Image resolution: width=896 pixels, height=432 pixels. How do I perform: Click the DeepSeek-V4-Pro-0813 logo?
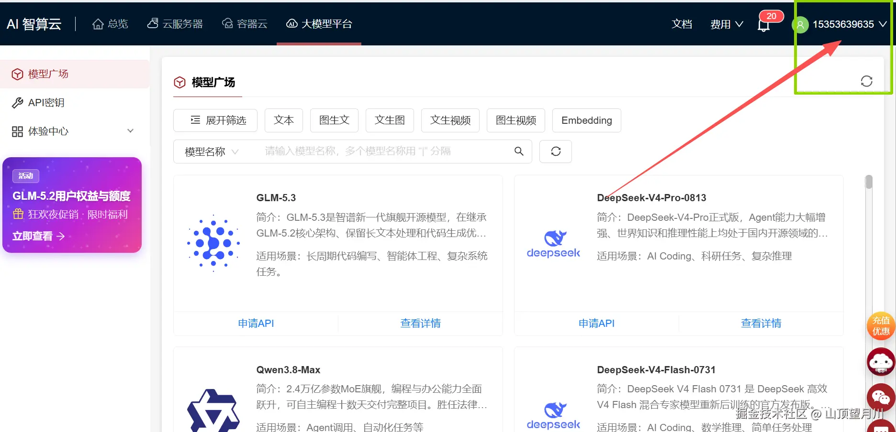pyautogui.click(x=553, y=244)
